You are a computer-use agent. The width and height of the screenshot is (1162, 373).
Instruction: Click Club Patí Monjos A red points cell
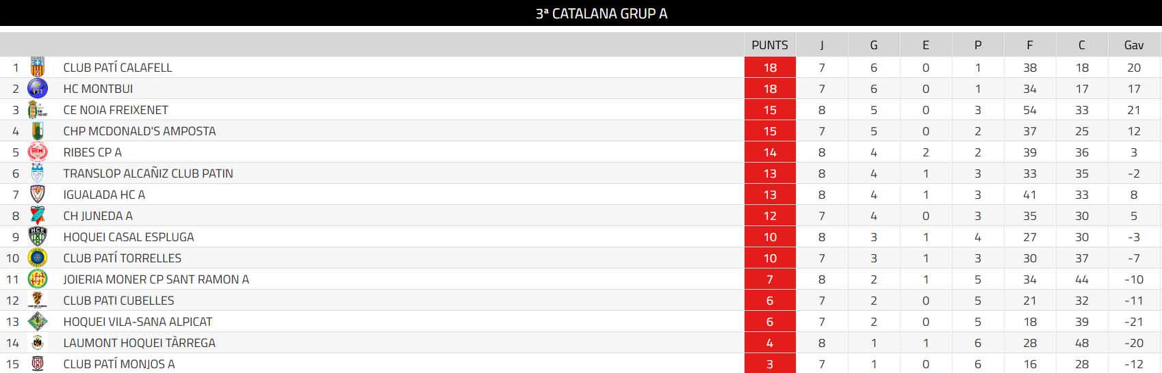click(770, 364)
